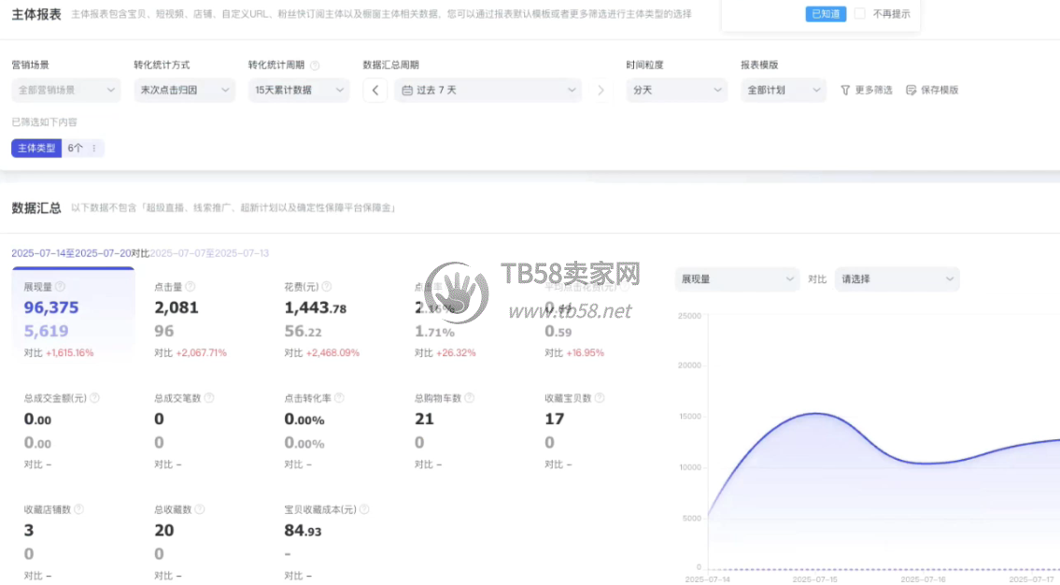Open 转化统计方式 dropdown showing 末次点击归因
Image resolution: width=1060 pixels, height=585 pixels.
[184, 91]
